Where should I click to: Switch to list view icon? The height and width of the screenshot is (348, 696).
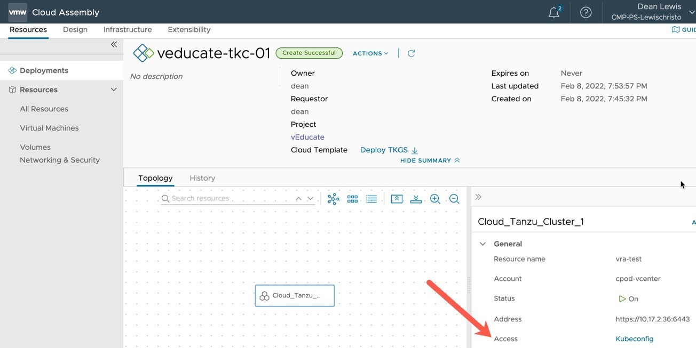point(371,199)
